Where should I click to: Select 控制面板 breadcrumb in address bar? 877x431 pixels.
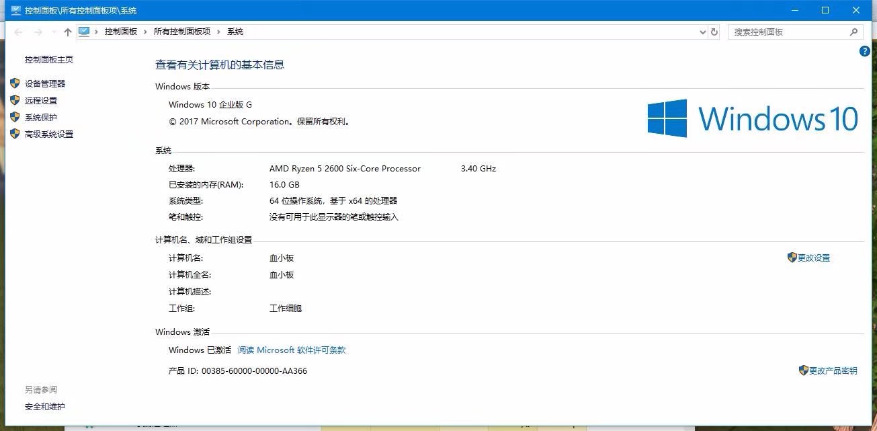click(121, 32)
